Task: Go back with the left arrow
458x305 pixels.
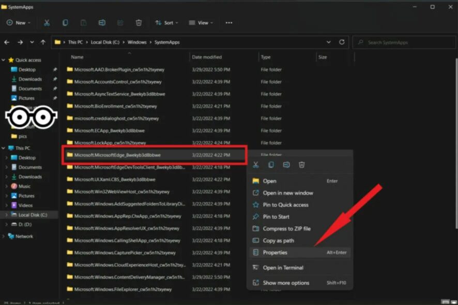Action: click(7, 42)
